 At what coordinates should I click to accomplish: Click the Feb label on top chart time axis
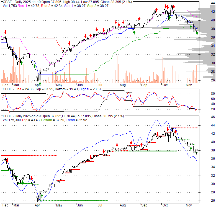click(5, 85)
